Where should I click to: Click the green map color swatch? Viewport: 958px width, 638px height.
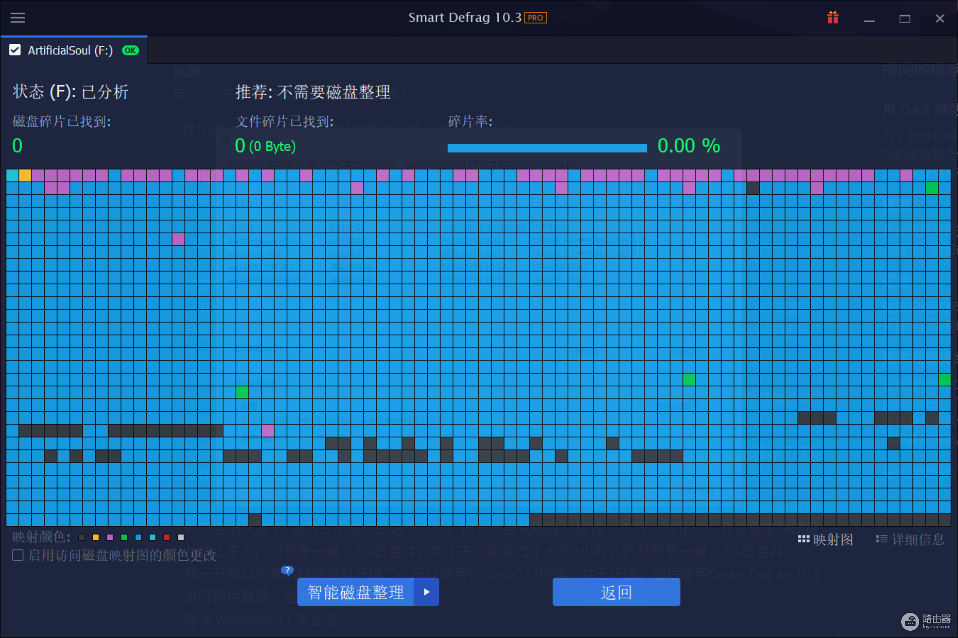tap(124, 538)
